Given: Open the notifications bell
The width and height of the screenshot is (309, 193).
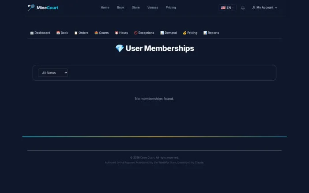Looking at the screenshot, I should pos(243,7).
